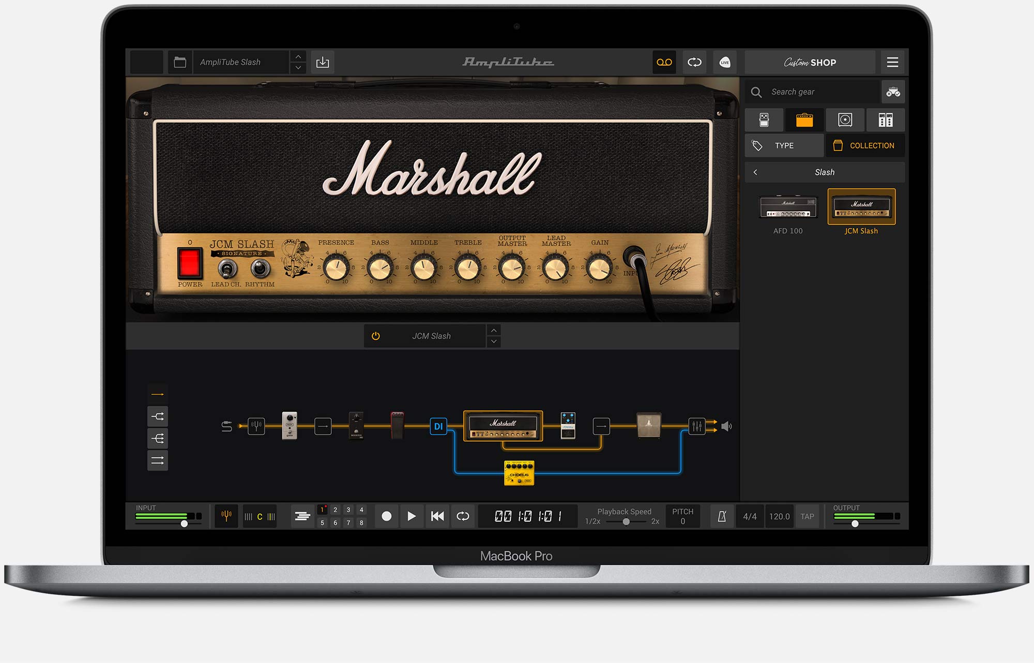Click the 120.0 tempo field
1034x663 pixels.
[779, 516]
